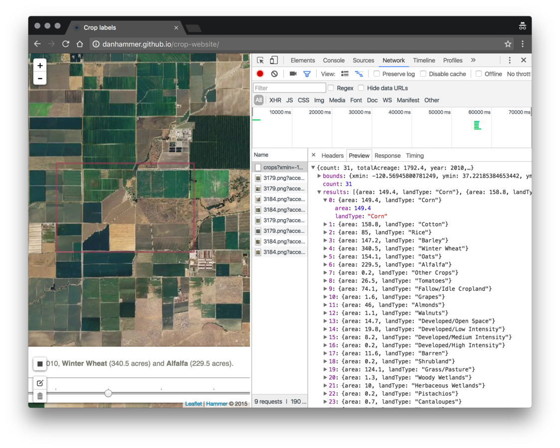
Task: Open the Profiles tab
Action: coord(452,60)
